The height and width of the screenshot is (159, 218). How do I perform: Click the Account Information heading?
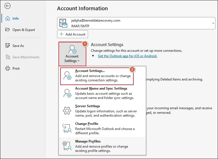click(82, 8)
